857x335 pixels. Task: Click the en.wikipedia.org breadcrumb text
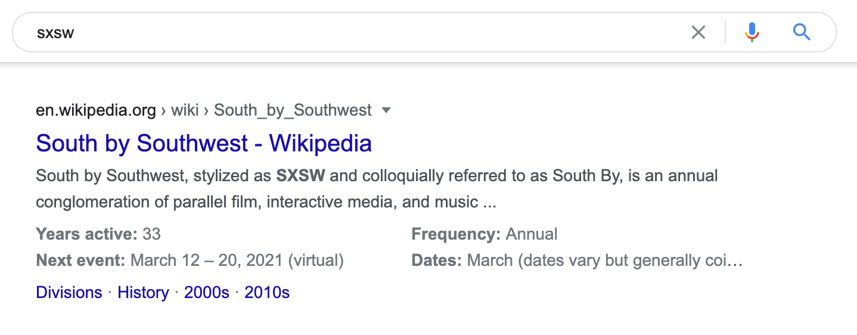tap(96, 110)
